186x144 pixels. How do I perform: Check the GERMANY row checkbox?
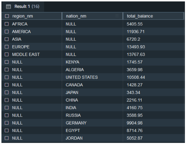pos(7,123)
